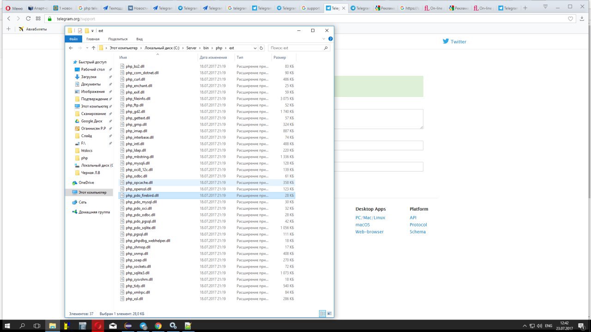Open Task View on the taskbar
The height and width of the screenshot is (332, 591).
37,326
